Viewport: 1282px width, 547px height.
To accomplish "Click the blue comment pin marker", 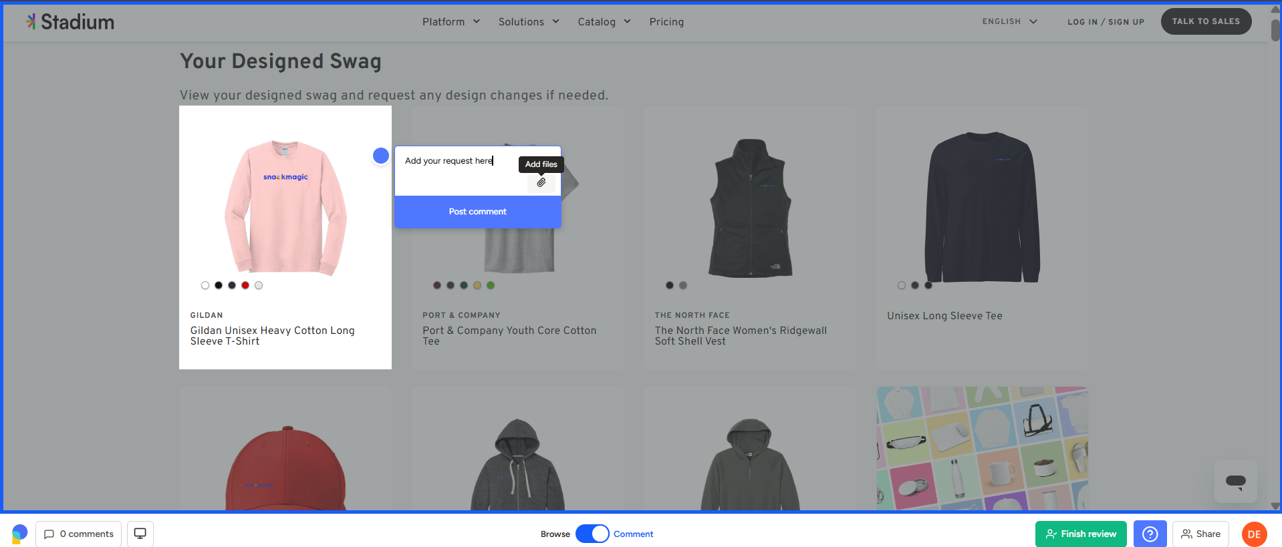I will click(381, 156).
